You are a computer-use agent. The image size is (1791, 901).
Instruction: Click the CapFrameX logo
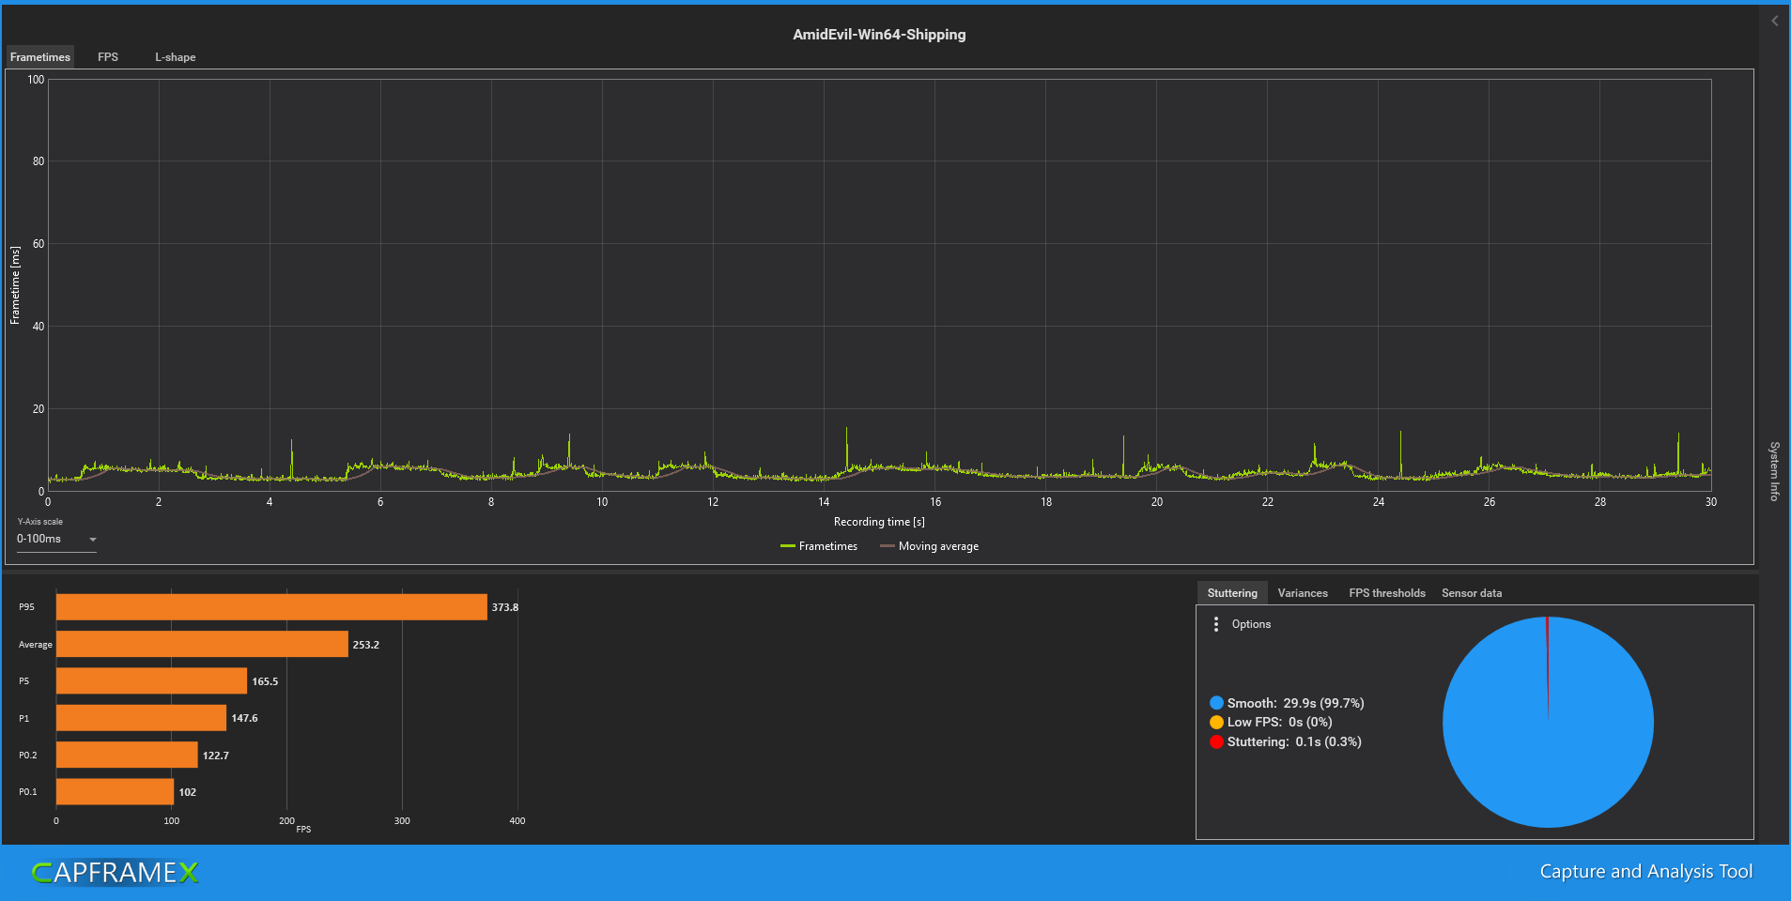[x=116, y=873]
